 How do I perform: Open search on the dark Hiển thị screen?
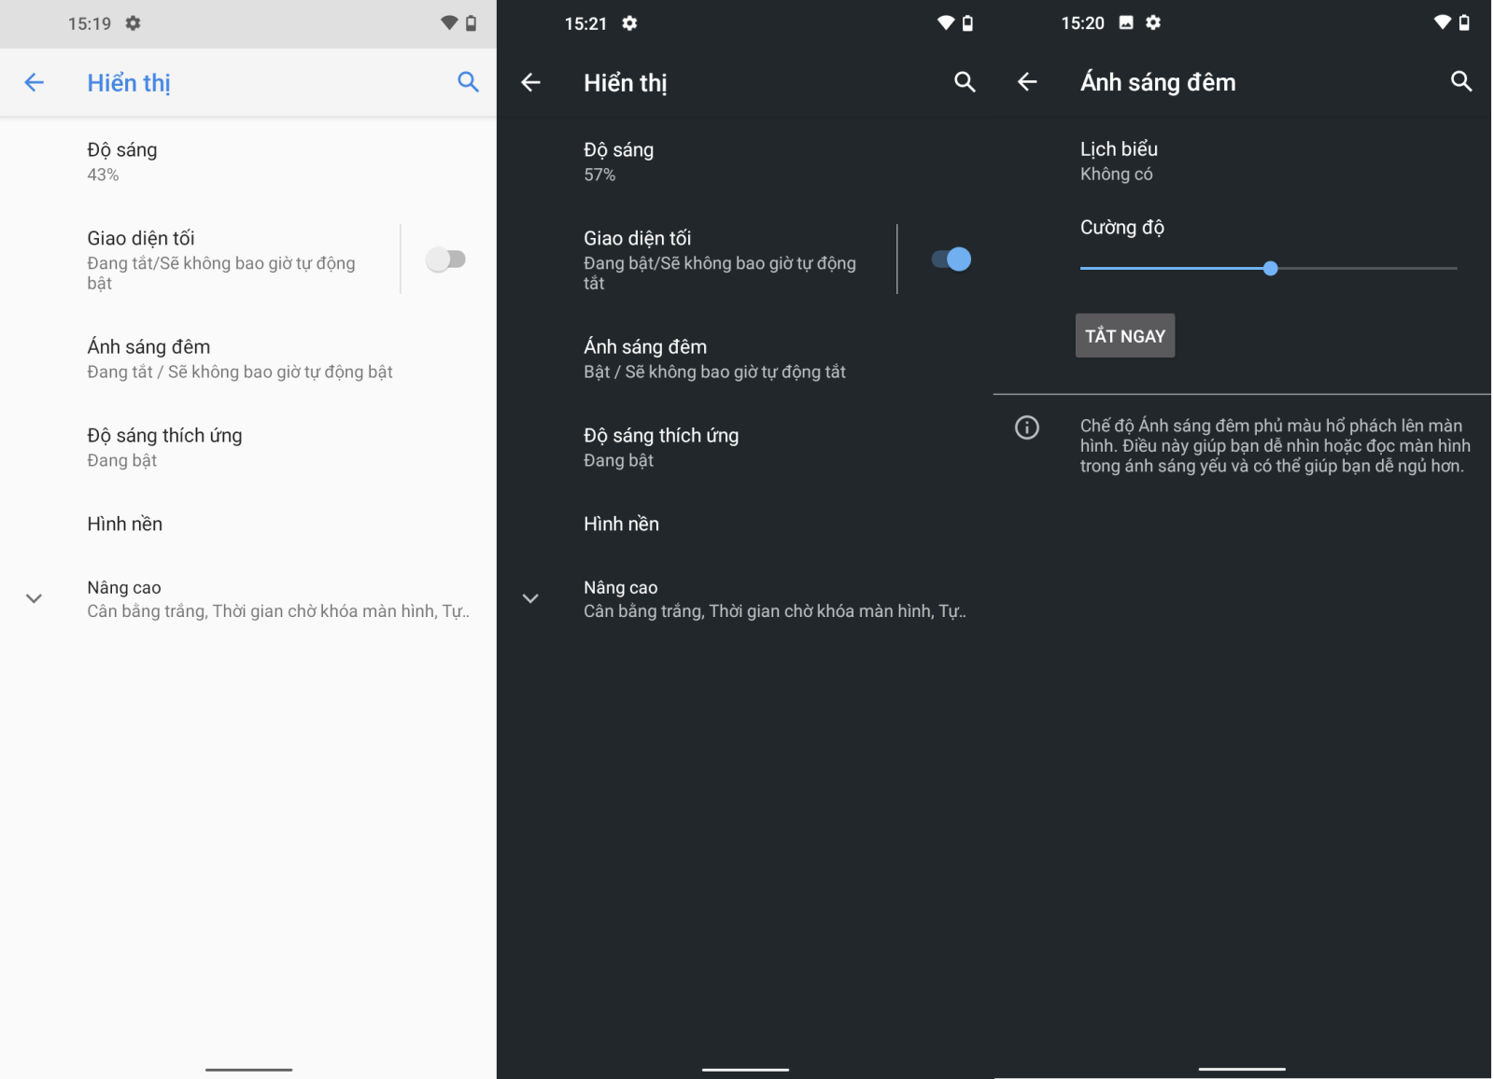(965, 82)
